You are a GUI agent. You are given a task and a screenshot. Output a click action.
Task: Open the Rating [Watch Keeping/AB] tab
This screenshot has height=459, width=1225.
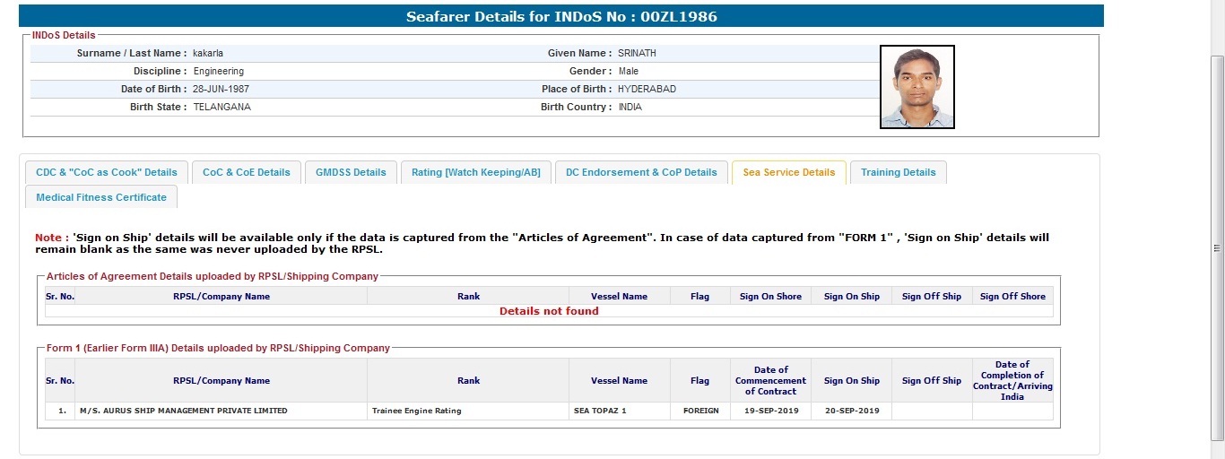(x=476, y=172)
